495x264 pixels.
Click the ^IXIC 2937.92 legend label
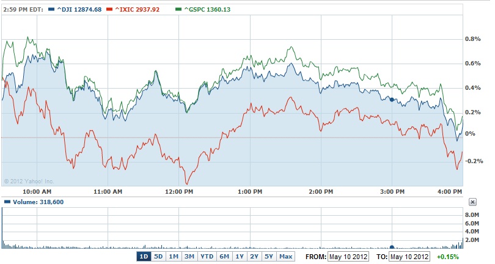click(x=136, y=9)
